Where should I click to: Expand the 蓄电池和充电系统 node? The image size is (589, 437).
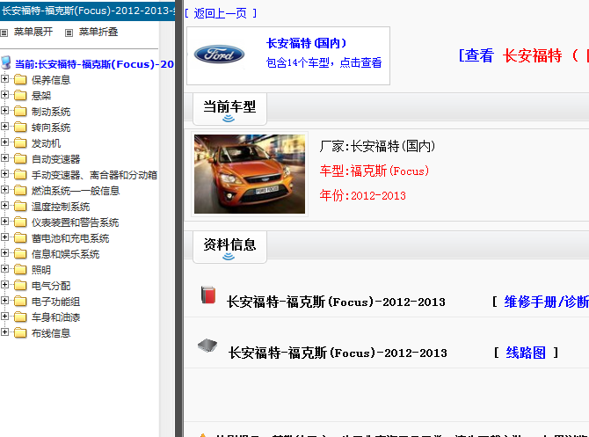(x=4, y=237)
